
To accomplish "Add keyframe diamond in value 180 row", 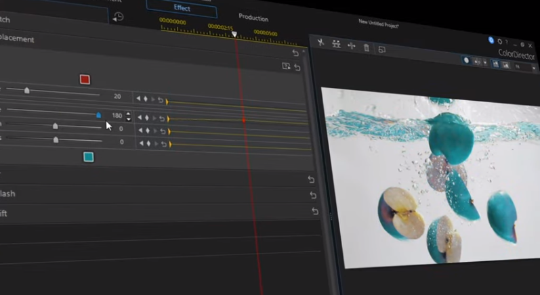I will (147, 118).
